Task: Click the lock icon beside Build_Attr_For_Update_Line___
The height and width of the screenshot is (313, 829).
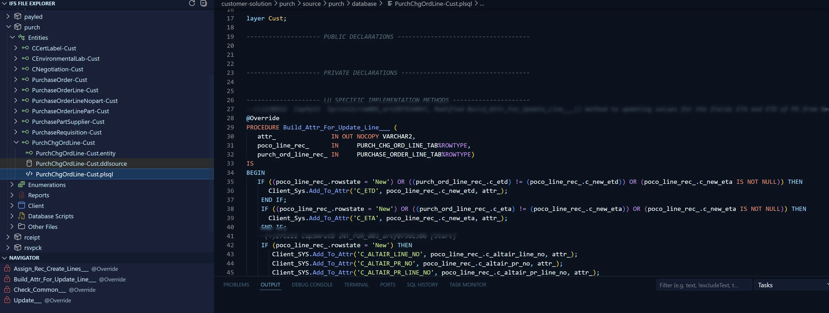Action: (7, 279)
